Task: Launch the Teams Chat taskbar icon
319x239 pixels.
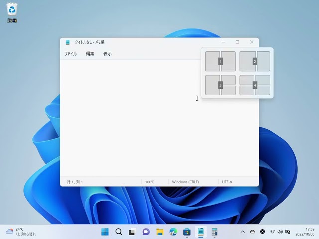Action: point(146,232)
